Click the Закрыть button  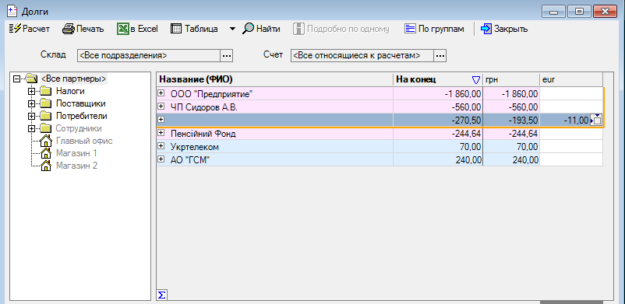pos(505,29)
